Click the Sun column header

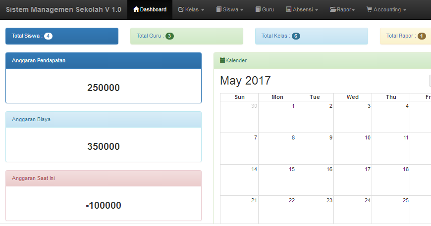point(239,97)
